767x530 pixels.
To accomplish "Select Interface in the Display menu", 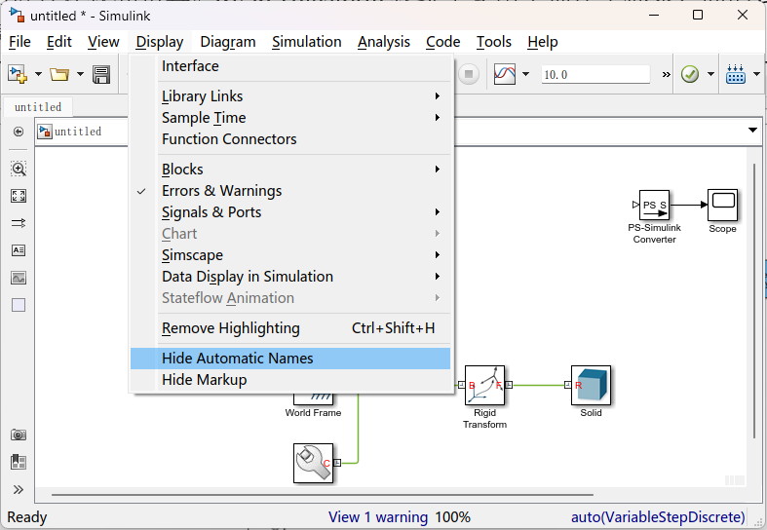I will pyautogui.click(x=290, y=66).
